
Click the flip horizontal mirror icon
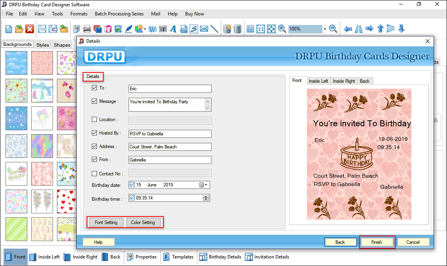(x=359, y=29)
